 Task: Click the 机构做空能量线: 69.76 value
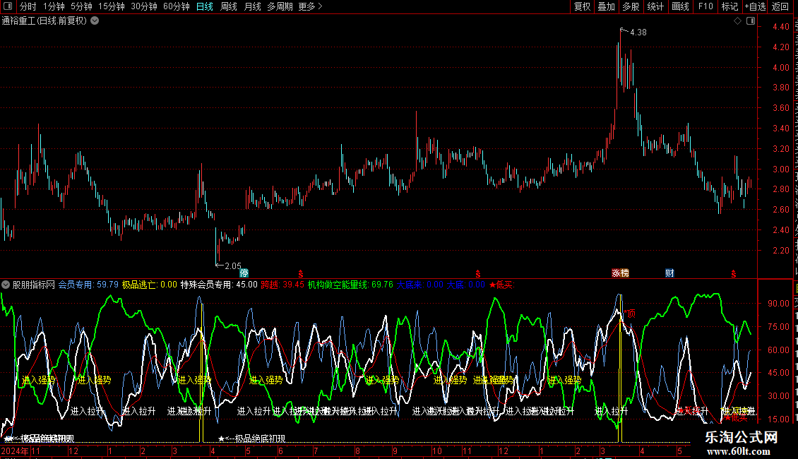tap(350, 285)
